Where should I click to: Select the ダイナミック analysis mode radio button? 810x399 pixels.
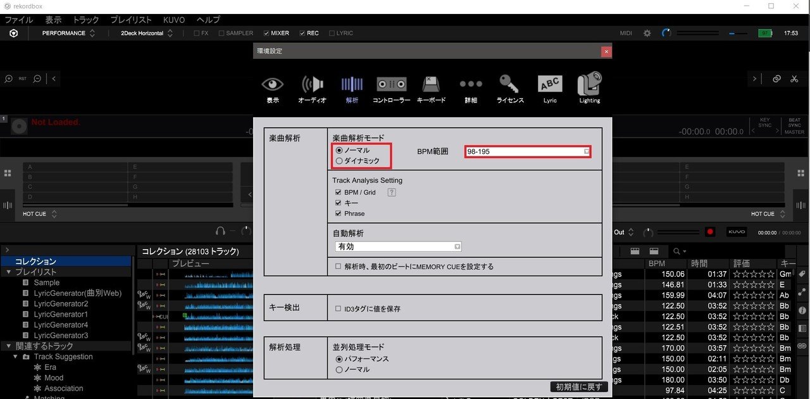tap(339, 161)
